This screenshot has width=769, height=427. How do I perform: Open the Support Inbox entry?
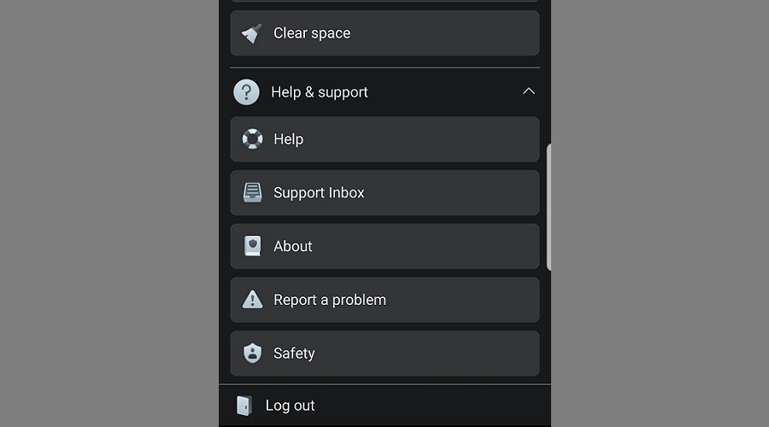[x=385, y=193]
